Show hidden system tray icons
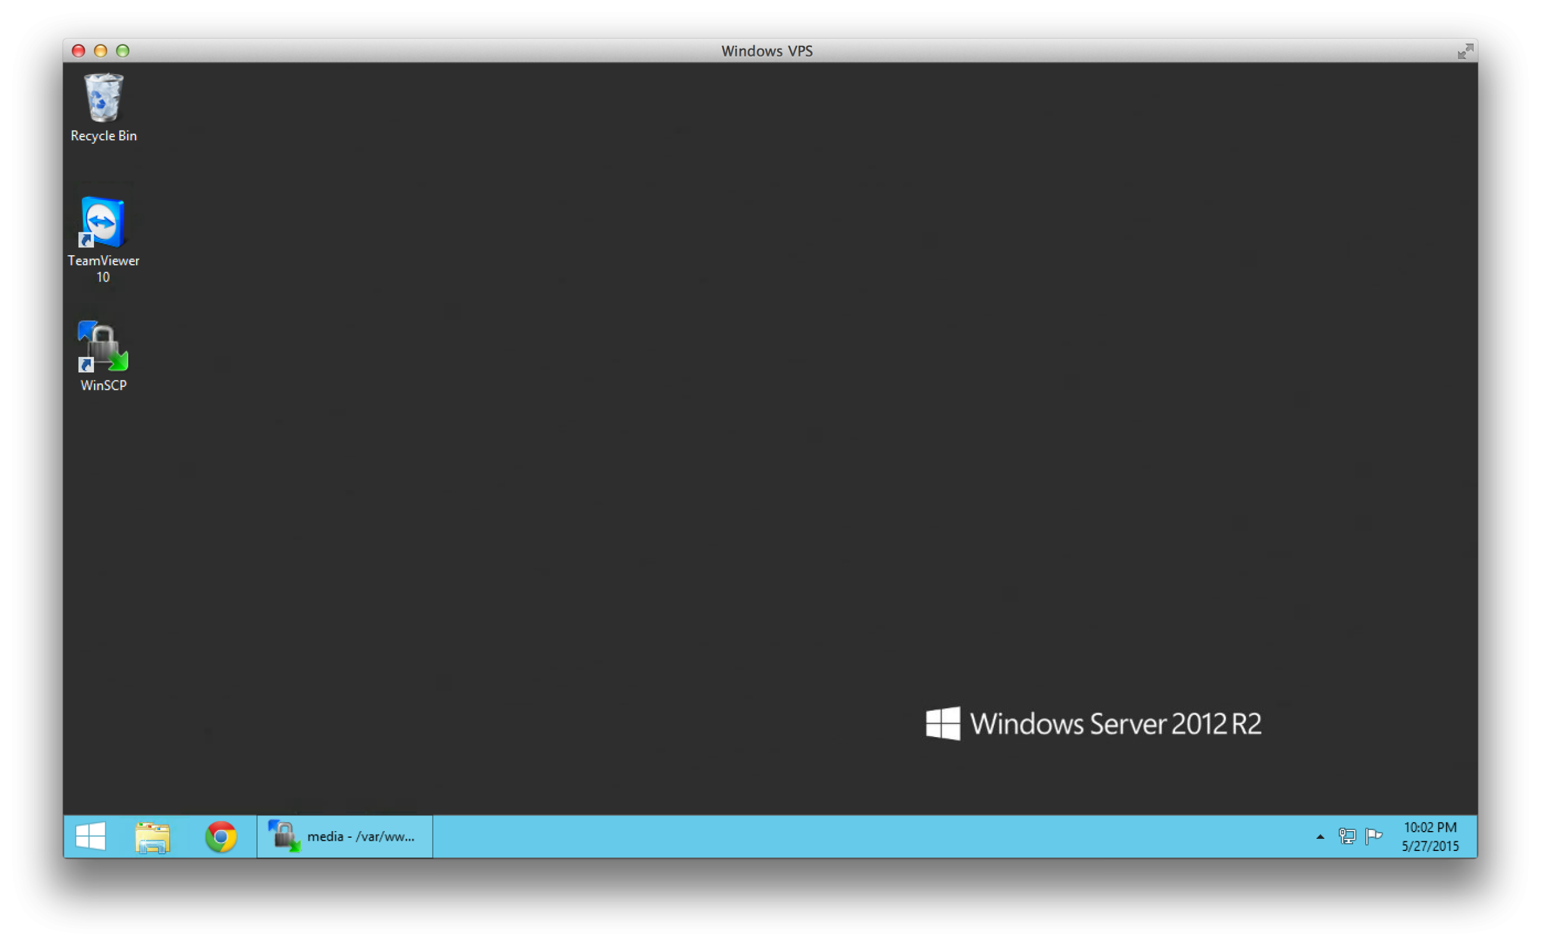The image size is (1541, 946). point(1320,836)
